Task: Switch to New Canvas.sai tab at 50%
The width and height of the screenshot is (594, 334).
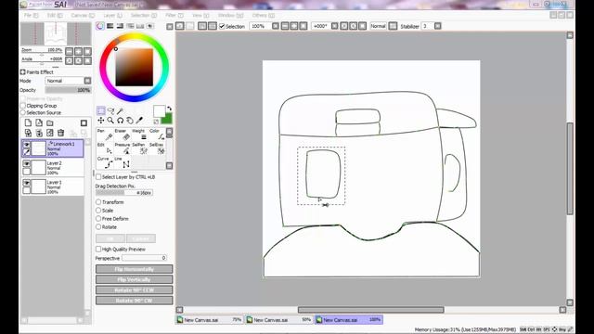Action: [x=278, y=319]
